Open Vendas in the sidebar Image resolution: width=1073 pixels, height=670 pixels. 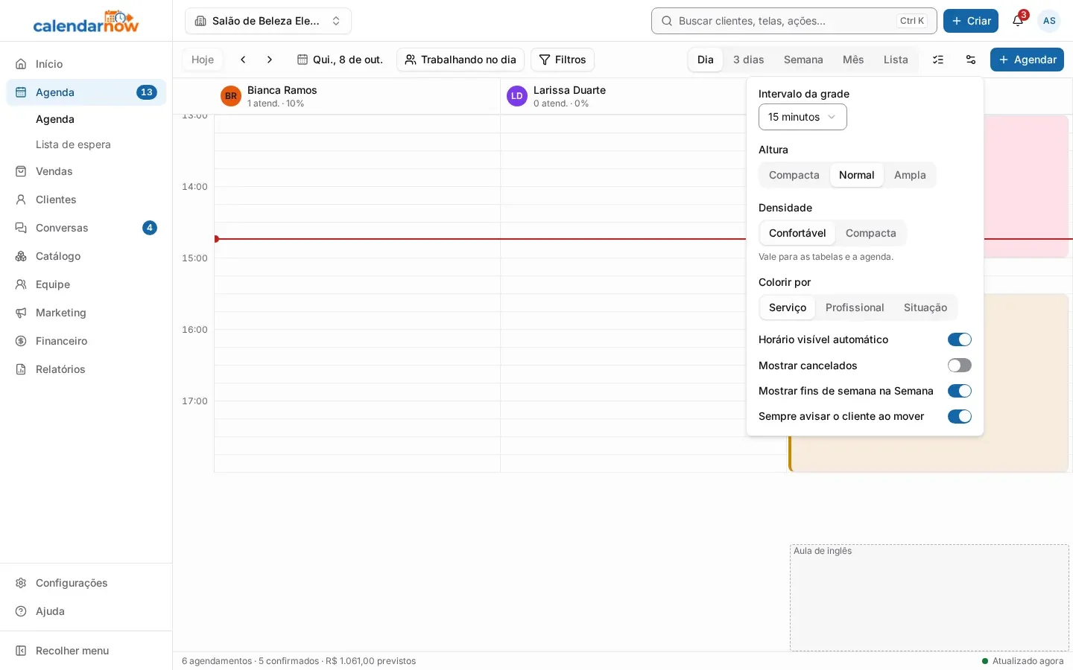86,171
